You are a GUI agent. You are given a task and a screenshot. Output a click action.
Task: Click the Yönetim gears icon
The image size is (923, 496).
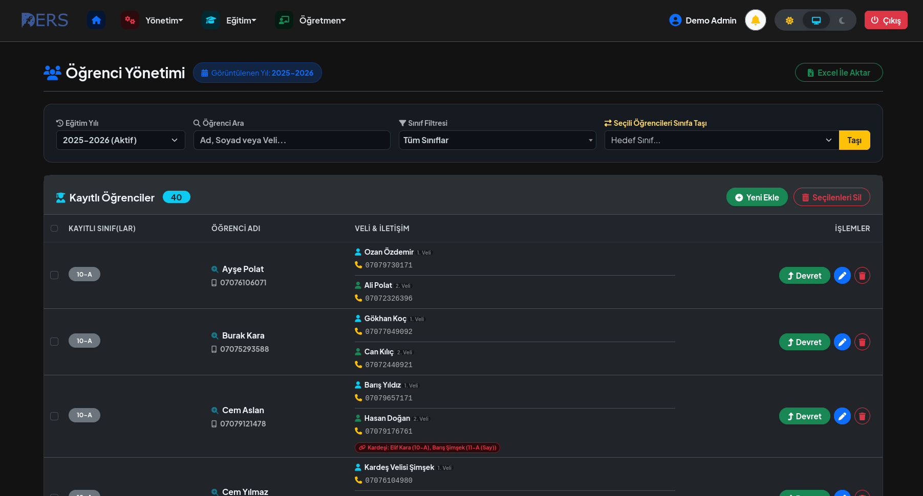point(130,20)
